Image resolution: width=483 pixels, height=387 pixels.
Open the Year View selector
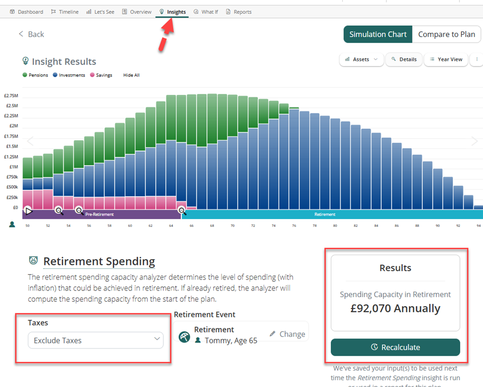point(446,60)
